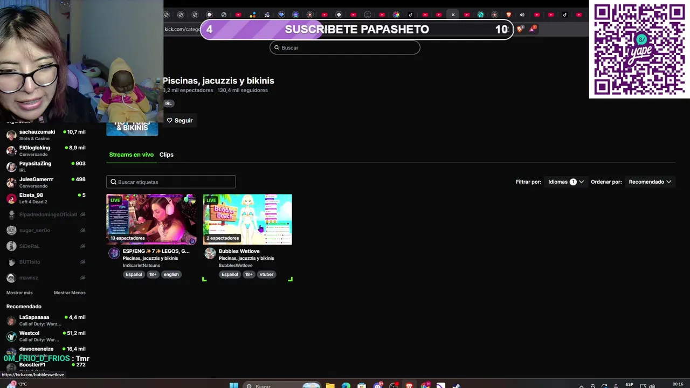
Task: Click system clock showing 00:16
Action: click(x=678, y=384)
